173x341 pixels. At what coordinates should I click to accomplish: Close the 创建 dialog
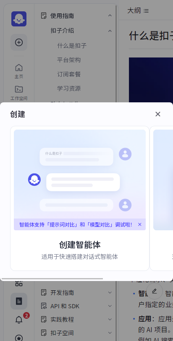158,114
